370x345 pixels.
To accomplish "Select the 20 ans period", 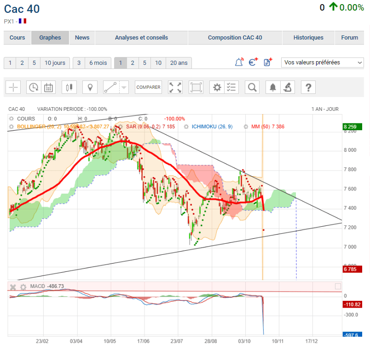I will pos(179,63).
